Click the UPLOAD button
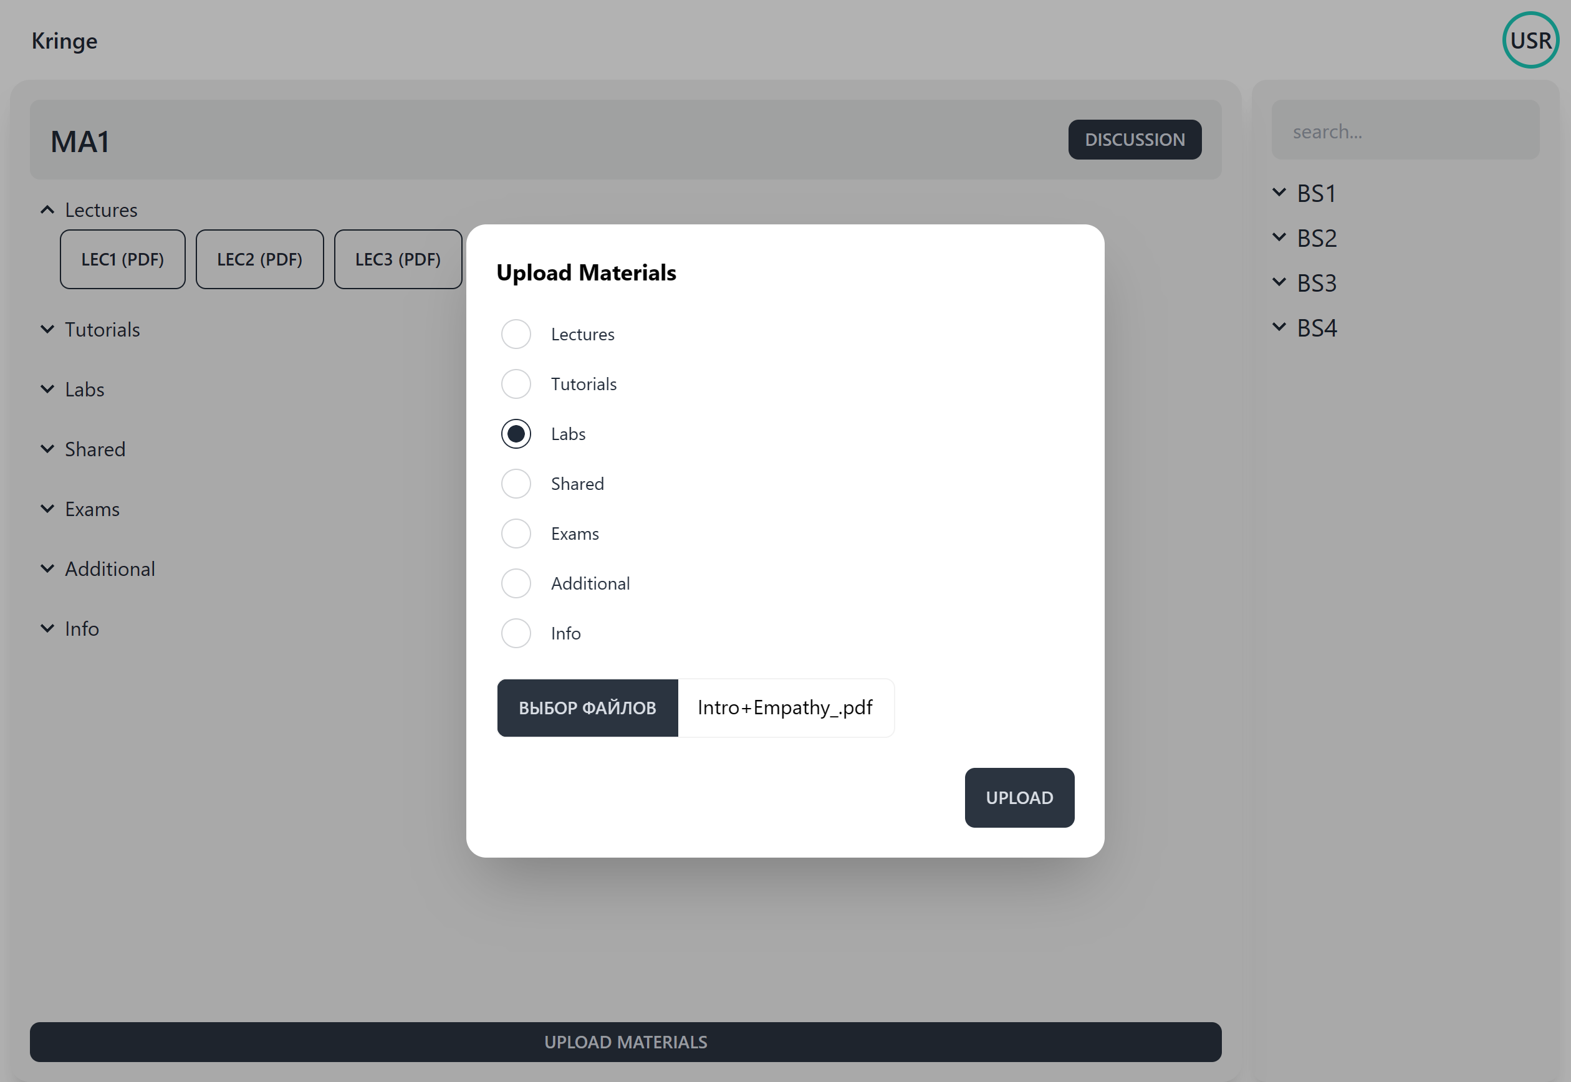The height and width of the screenshot is (1082, 1571). (1018, 797)
